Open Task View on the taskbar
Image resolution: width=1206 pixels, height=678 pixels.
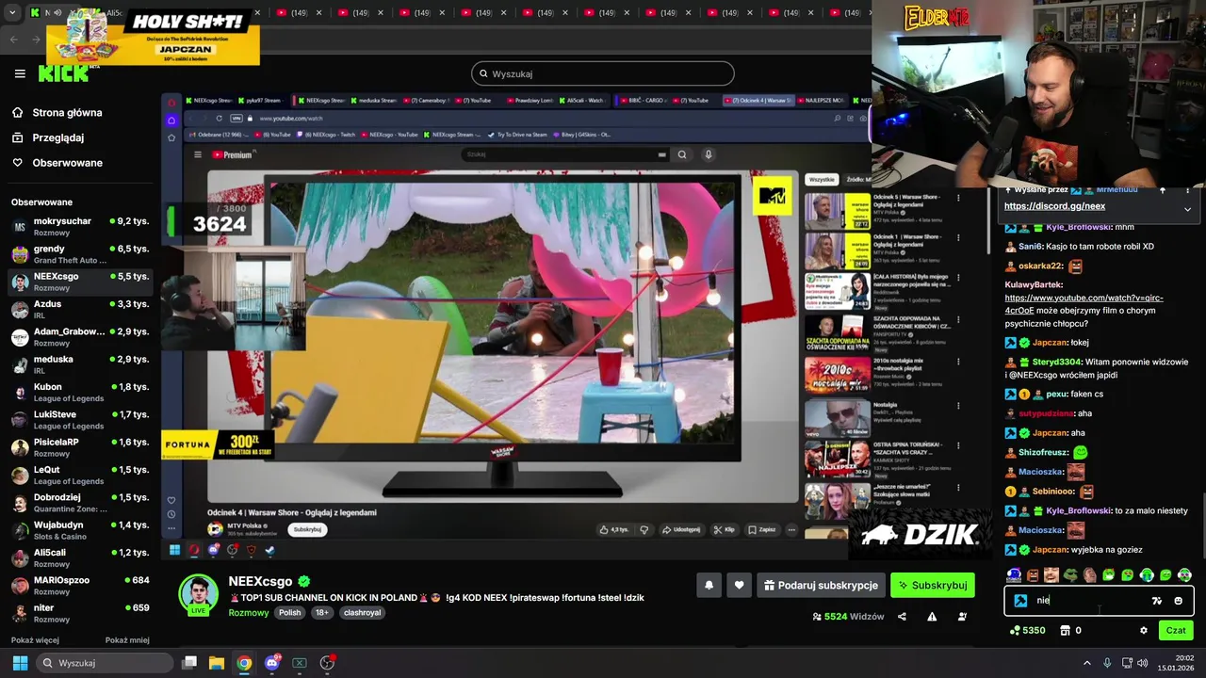coord(189,663)
